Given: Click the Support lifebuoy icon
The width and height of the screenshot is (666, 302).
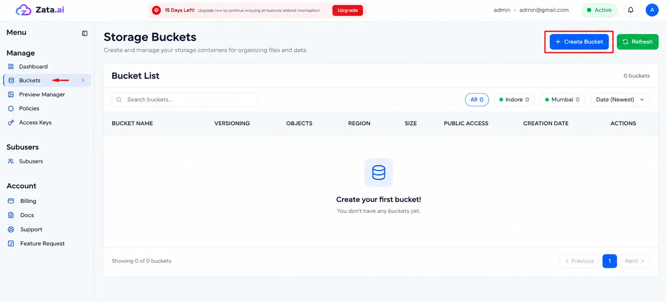Looking at the screenshot, I should [x=11, y=229].
